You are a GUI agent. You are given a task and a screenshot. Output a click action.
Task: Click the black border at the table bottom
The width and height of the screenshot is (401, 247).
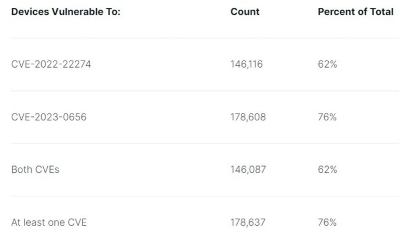click(200, 246)
